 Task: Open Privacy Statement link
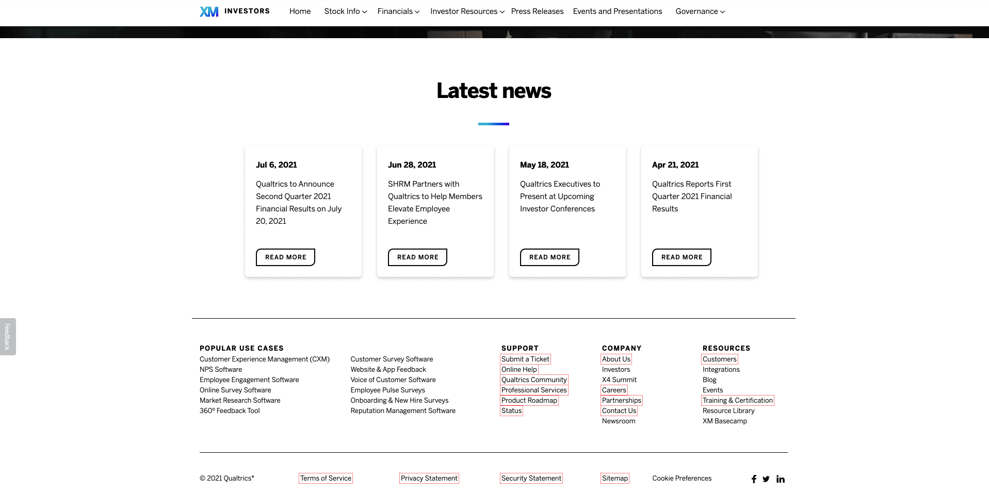(x=429, y=479)
